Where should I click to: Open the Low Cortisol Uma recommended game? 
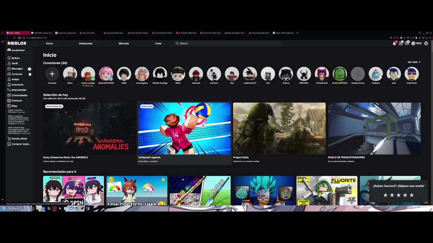[x=137, y=191]
